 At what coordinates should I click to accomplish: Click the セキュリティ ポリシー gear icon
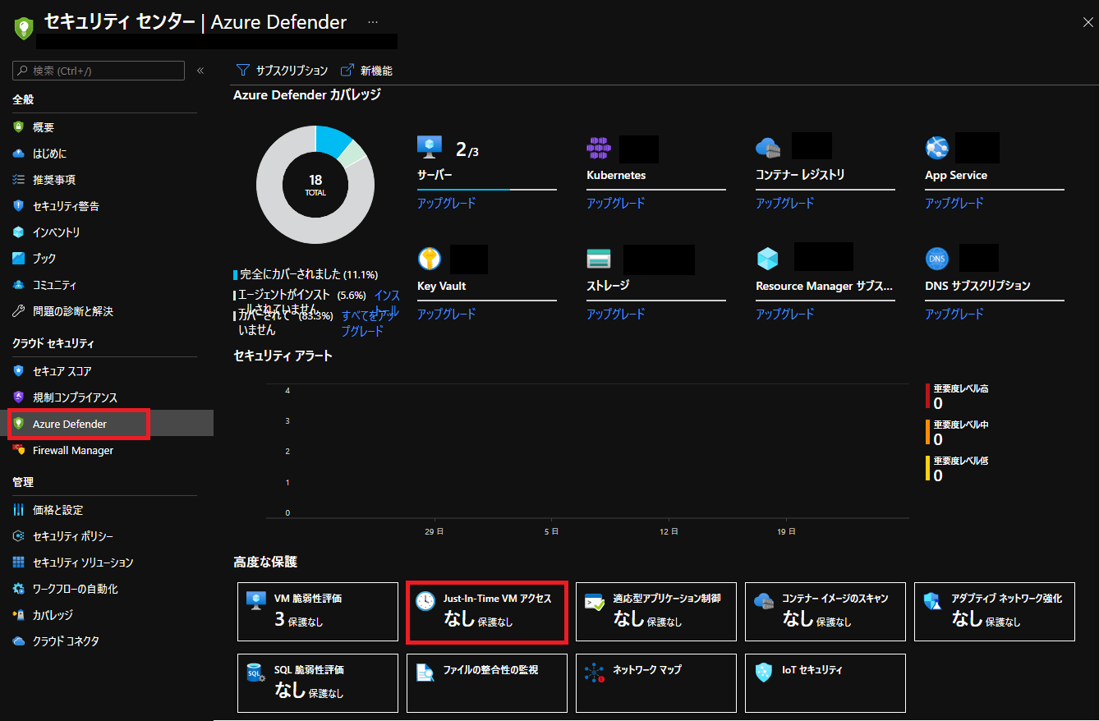tap(19, 536)
